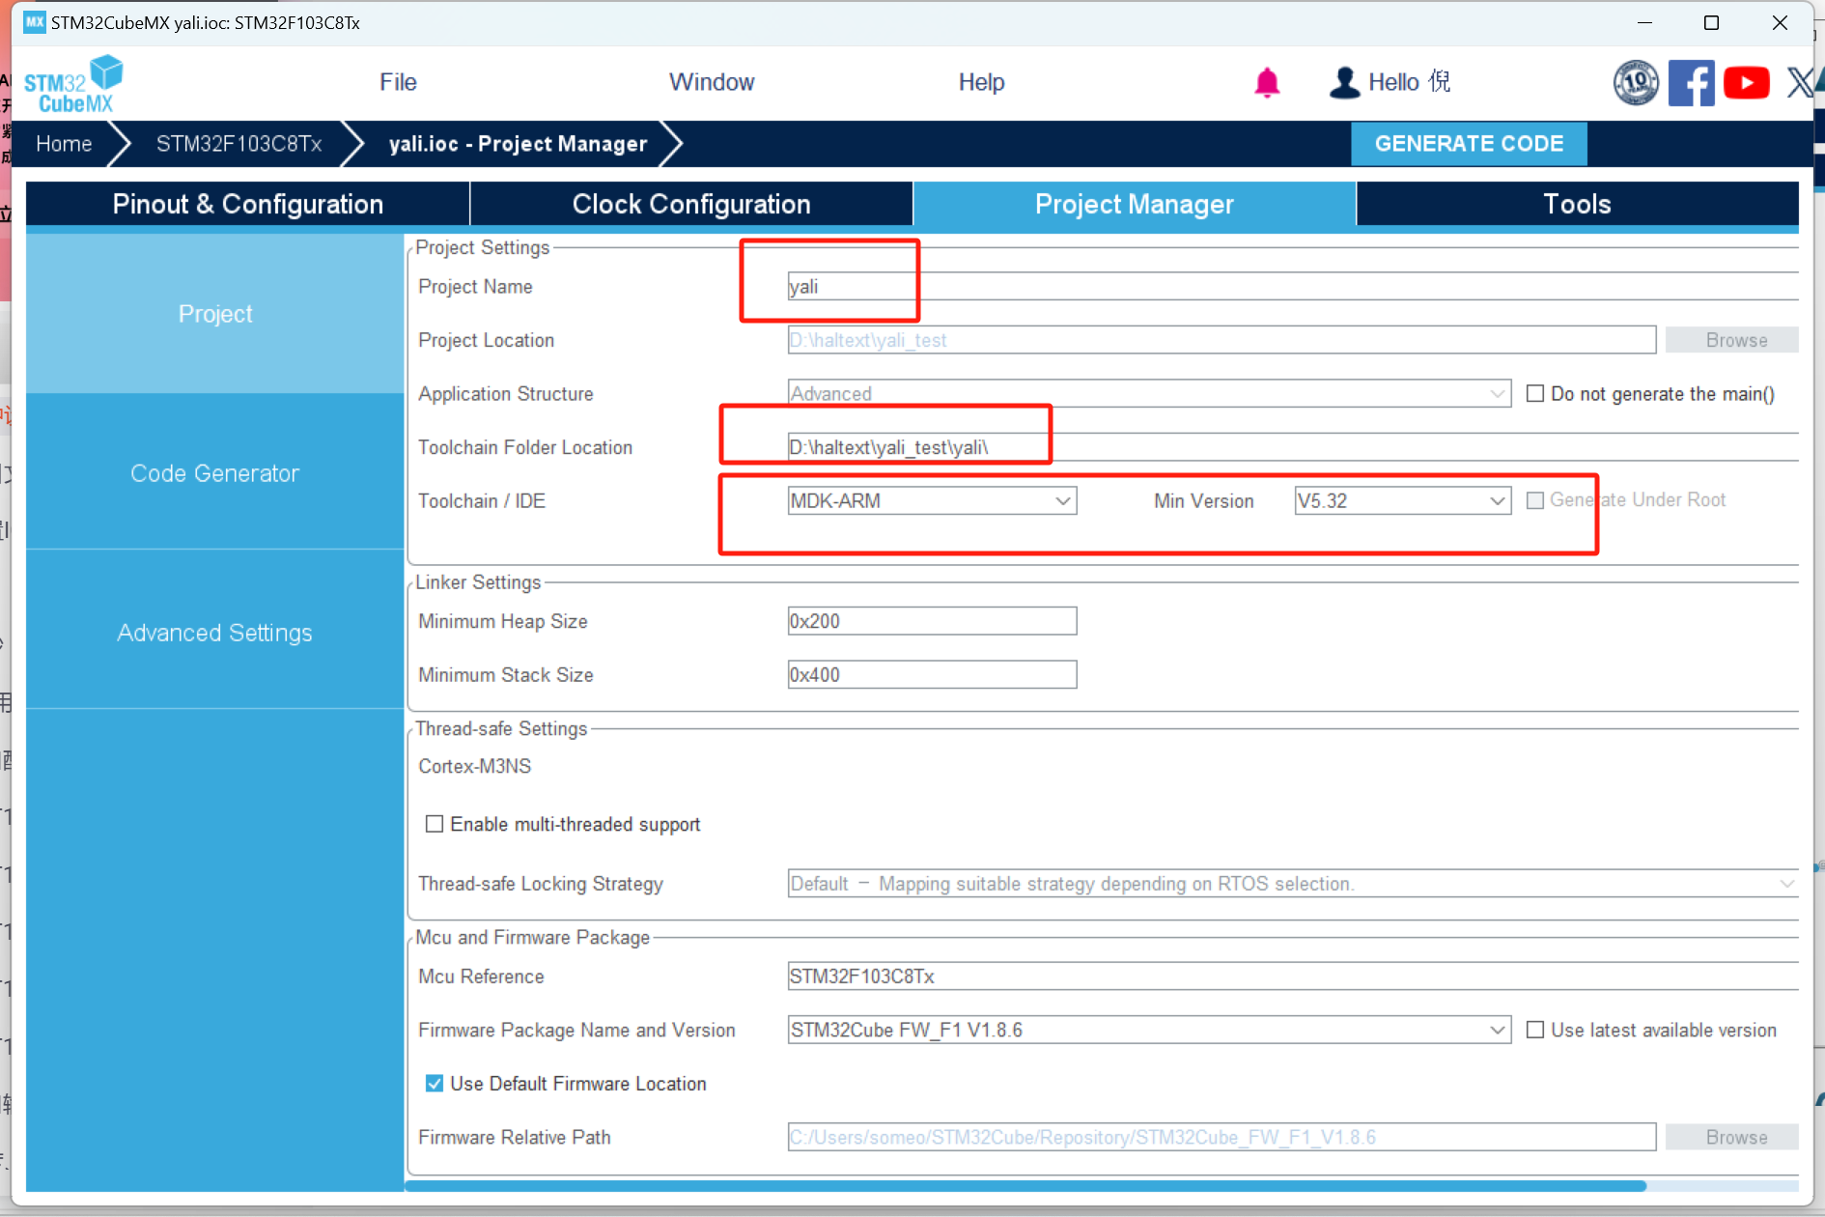Click the Linker Settings group title
1825x1217 pixels.
coord(478,582)
